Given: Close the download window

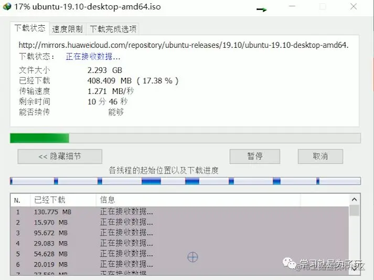Looking at the screenshot, I should pos(354,6).
